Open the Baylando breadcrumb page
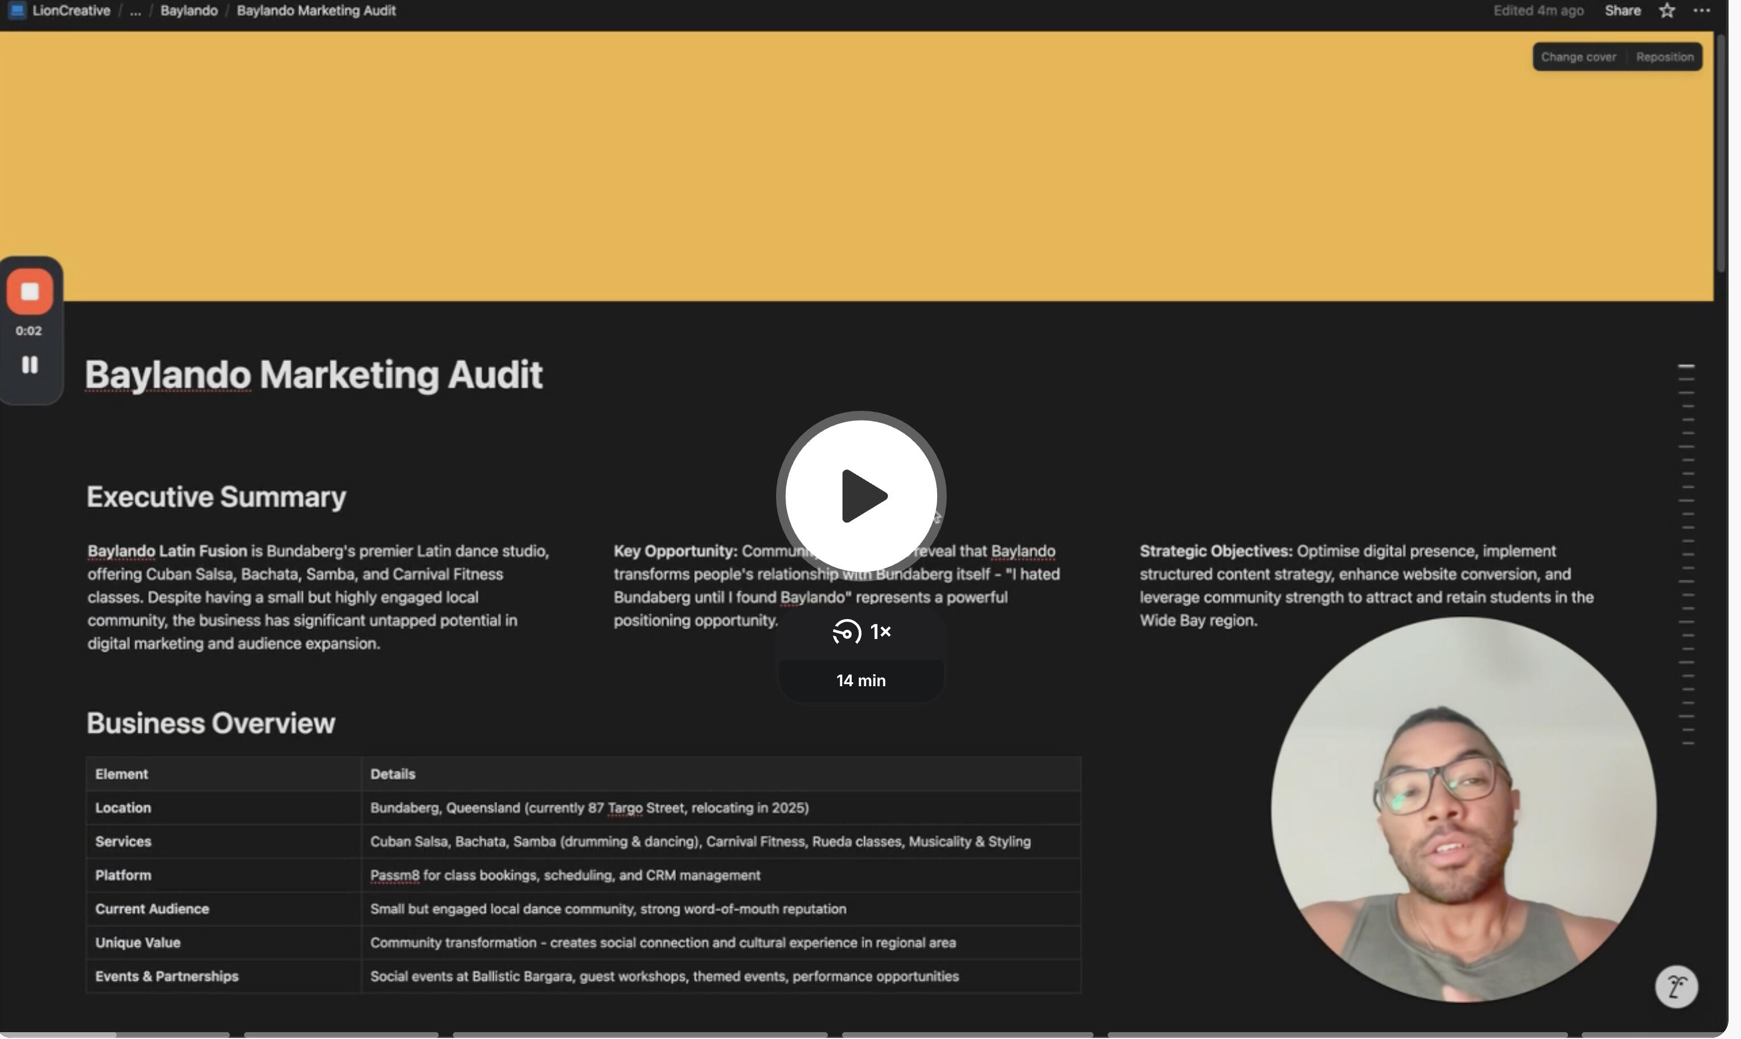The image size is (1741, 1039). tap(188, 10)
